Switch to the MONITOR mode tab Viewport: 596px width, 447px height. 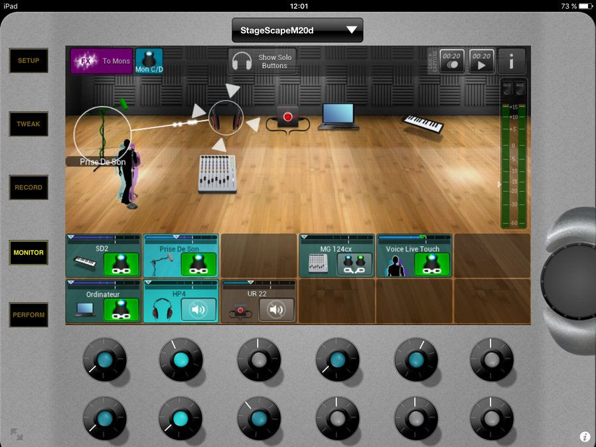[29, 253]
